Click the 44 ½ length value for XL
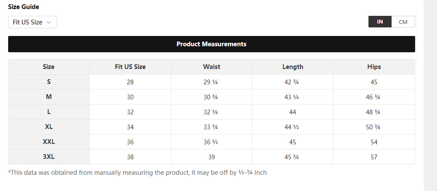This screenshot has height=191, width=437. [293, 127]
